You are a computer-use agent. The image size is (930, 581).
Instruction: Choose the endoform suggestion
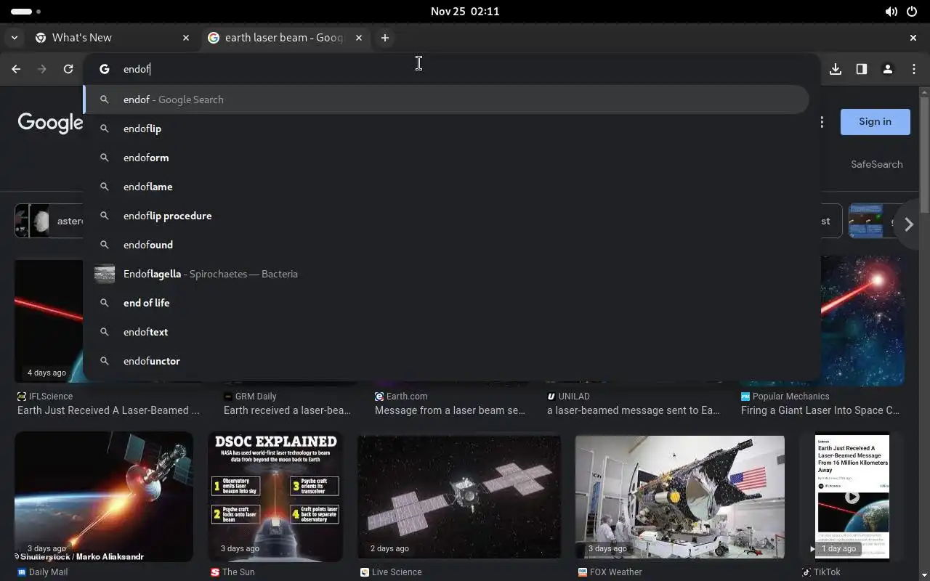point(446,158)
